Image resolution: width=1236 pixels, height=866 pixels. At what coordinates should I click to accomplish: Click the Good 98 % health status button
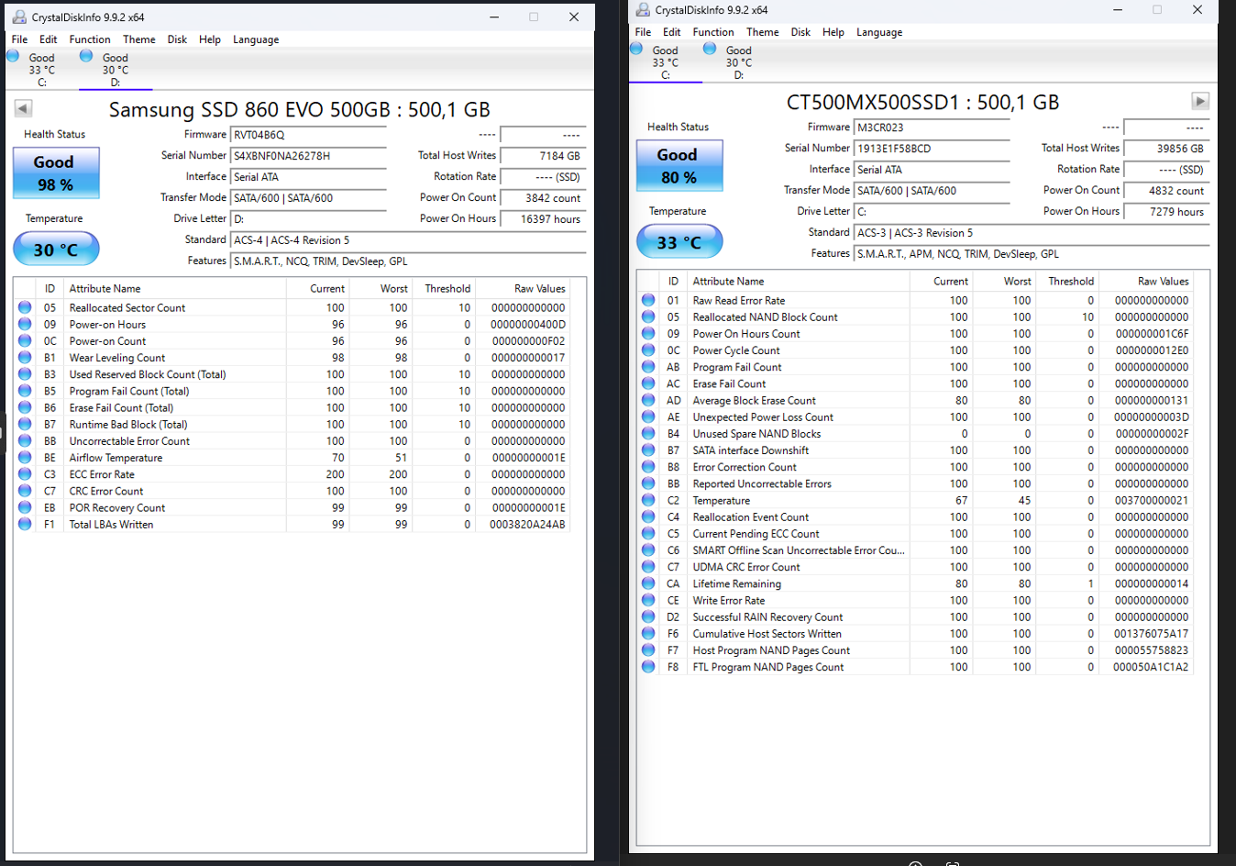pos(56,173)
